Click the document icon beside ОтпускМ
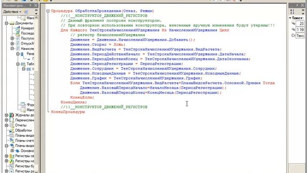308x173 pixels. [18, 44]
